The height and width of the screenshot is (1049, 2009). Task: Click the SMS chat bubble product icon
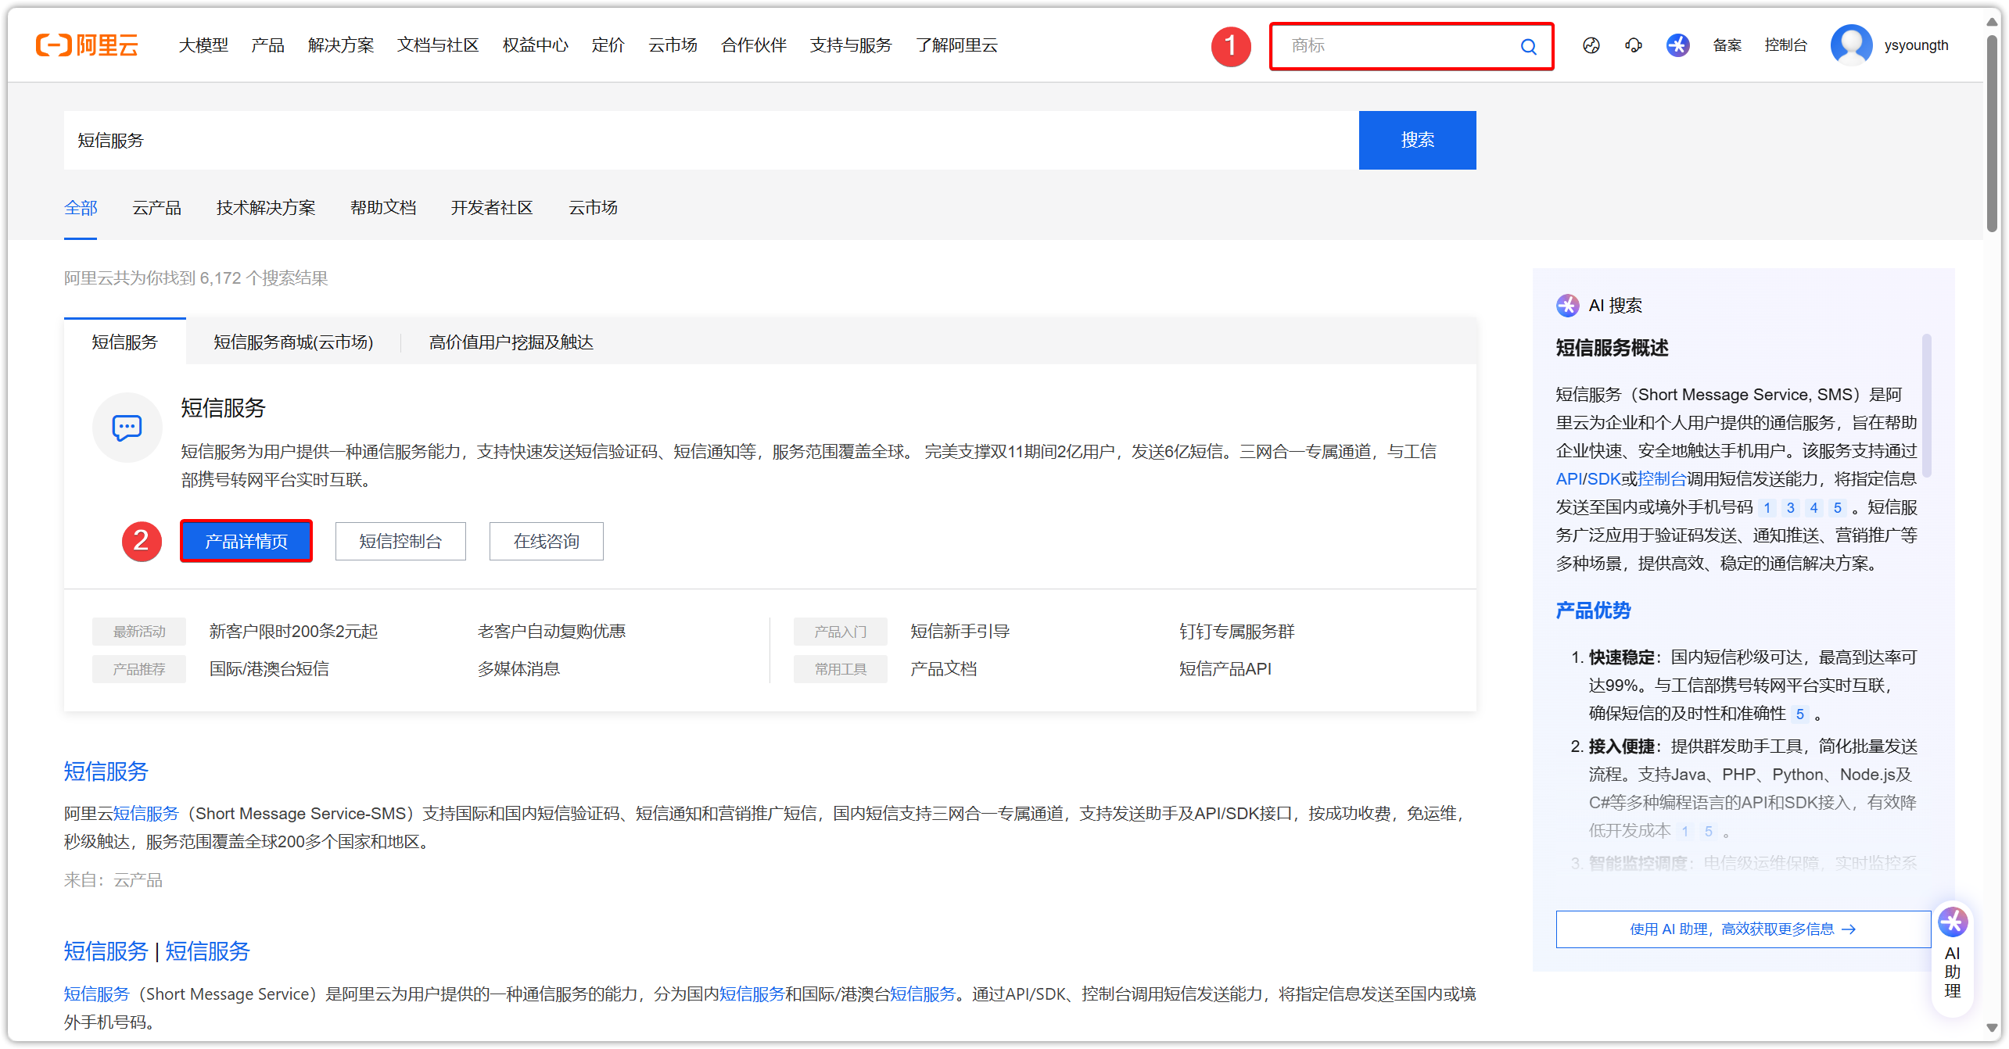click(127, 428)
